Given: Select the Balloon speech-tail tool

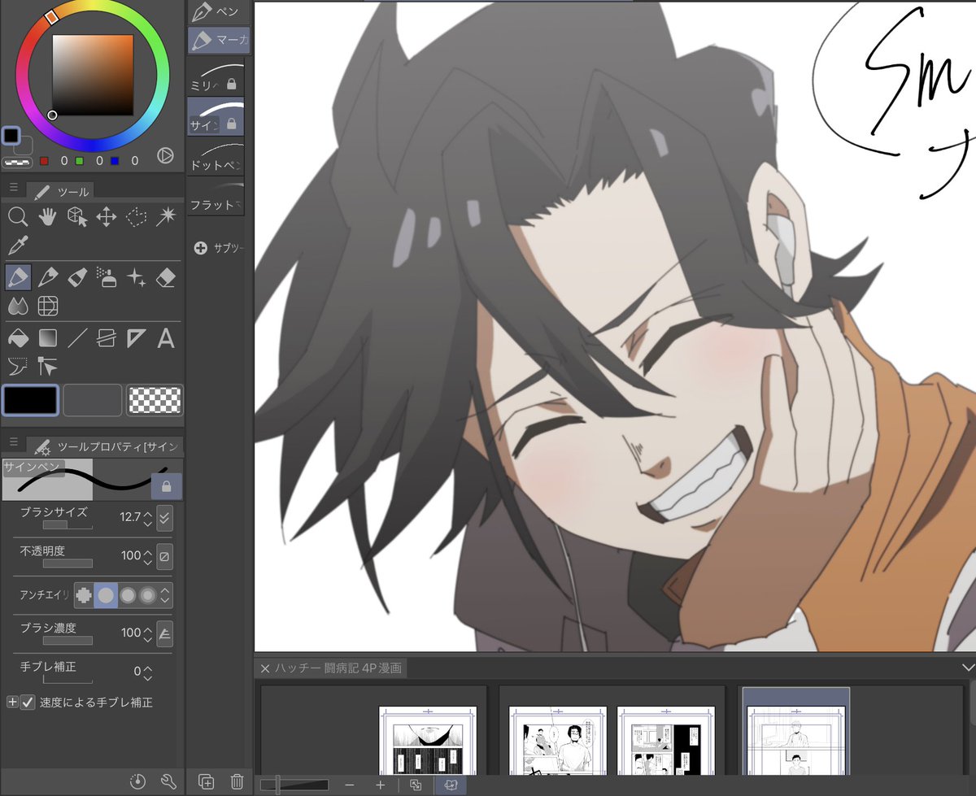Looking at the screenshot, I should click(x=18, y=366).
